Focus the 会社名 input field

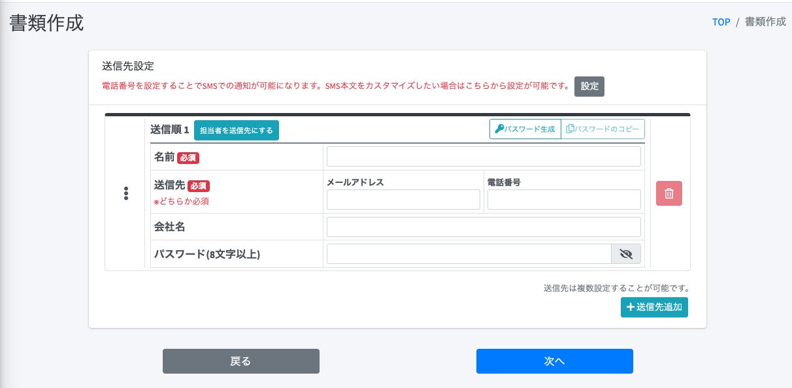(484, 227)
